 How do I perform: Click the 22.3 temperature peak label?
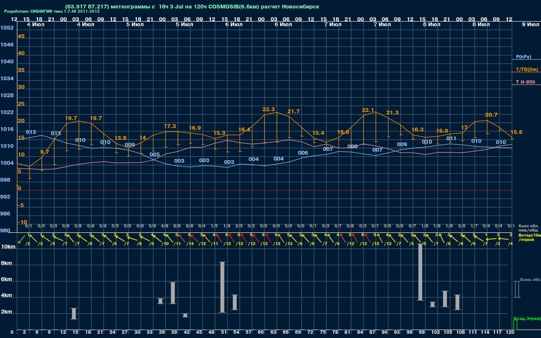pyautogui.click(x=269, y=109)
